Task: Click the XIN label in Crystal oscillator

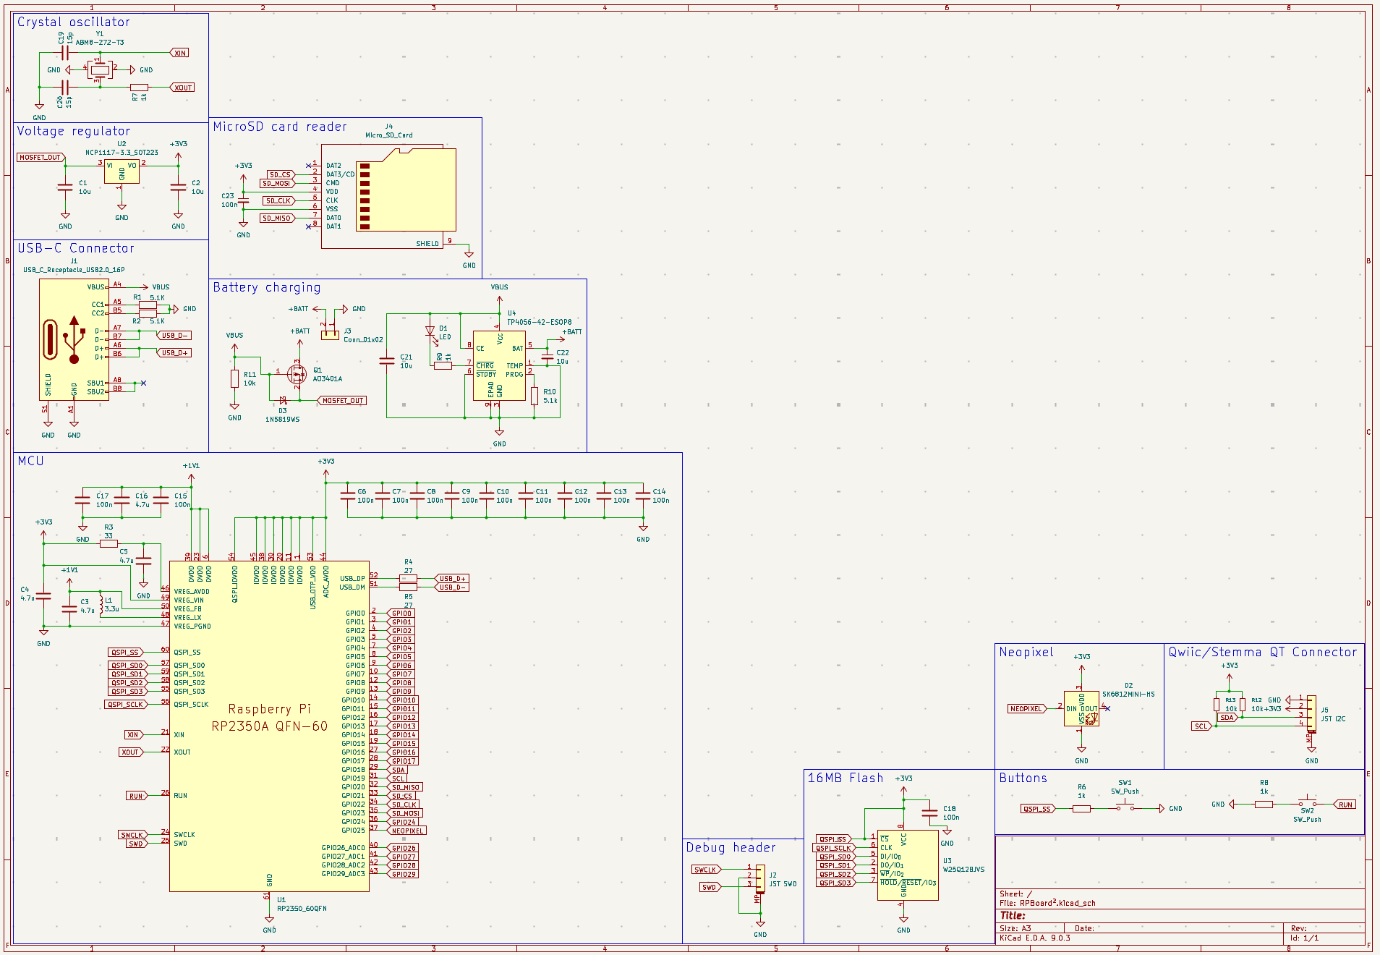Action: [x=180, y=53]
